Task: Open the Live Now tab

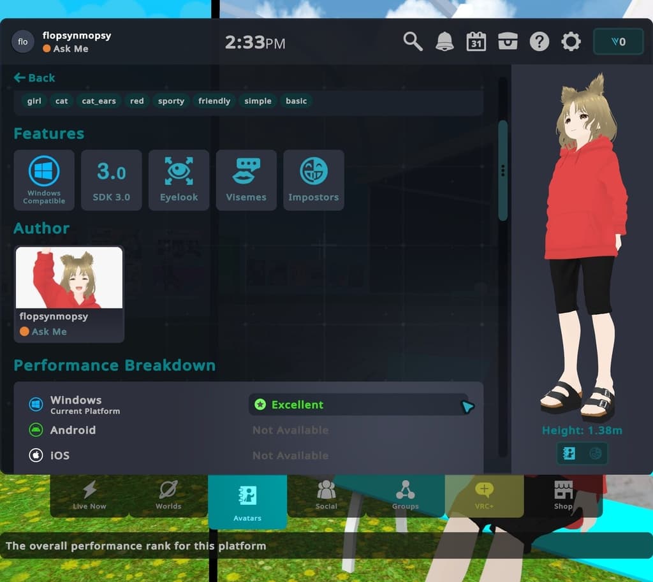Action: pos(89,495)
